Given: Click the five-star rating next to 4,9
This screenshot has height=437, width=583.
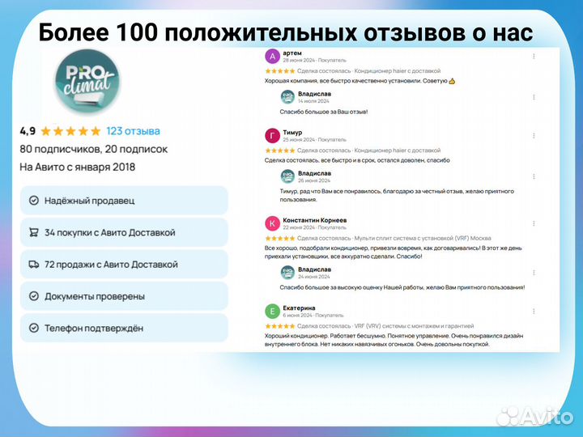Looking at the screenshot, I should point(70,131).
